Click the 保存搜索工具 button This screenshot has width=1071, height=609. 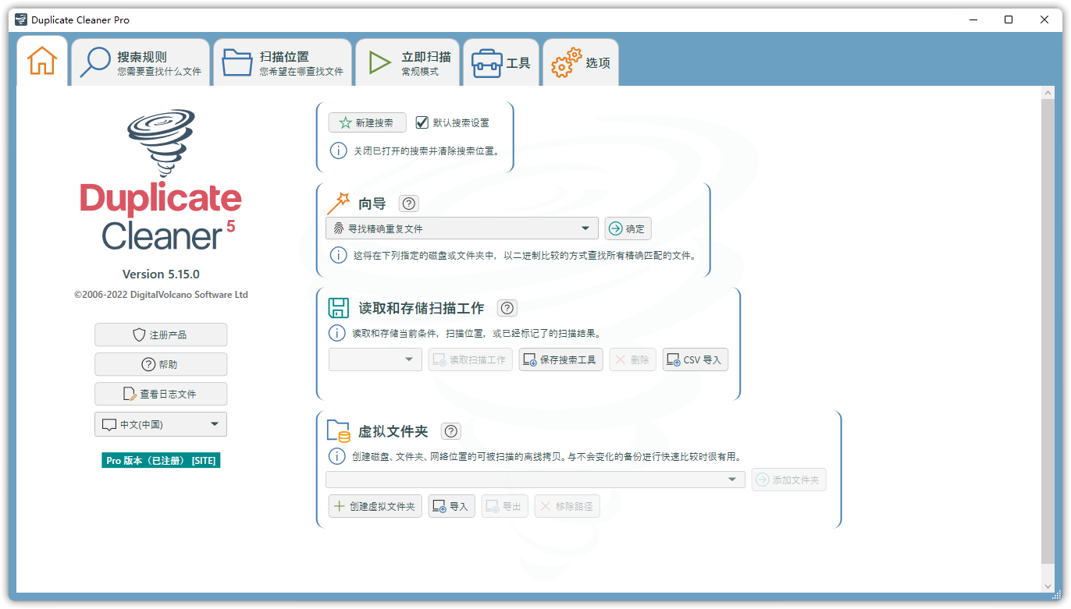pos(560,359)
